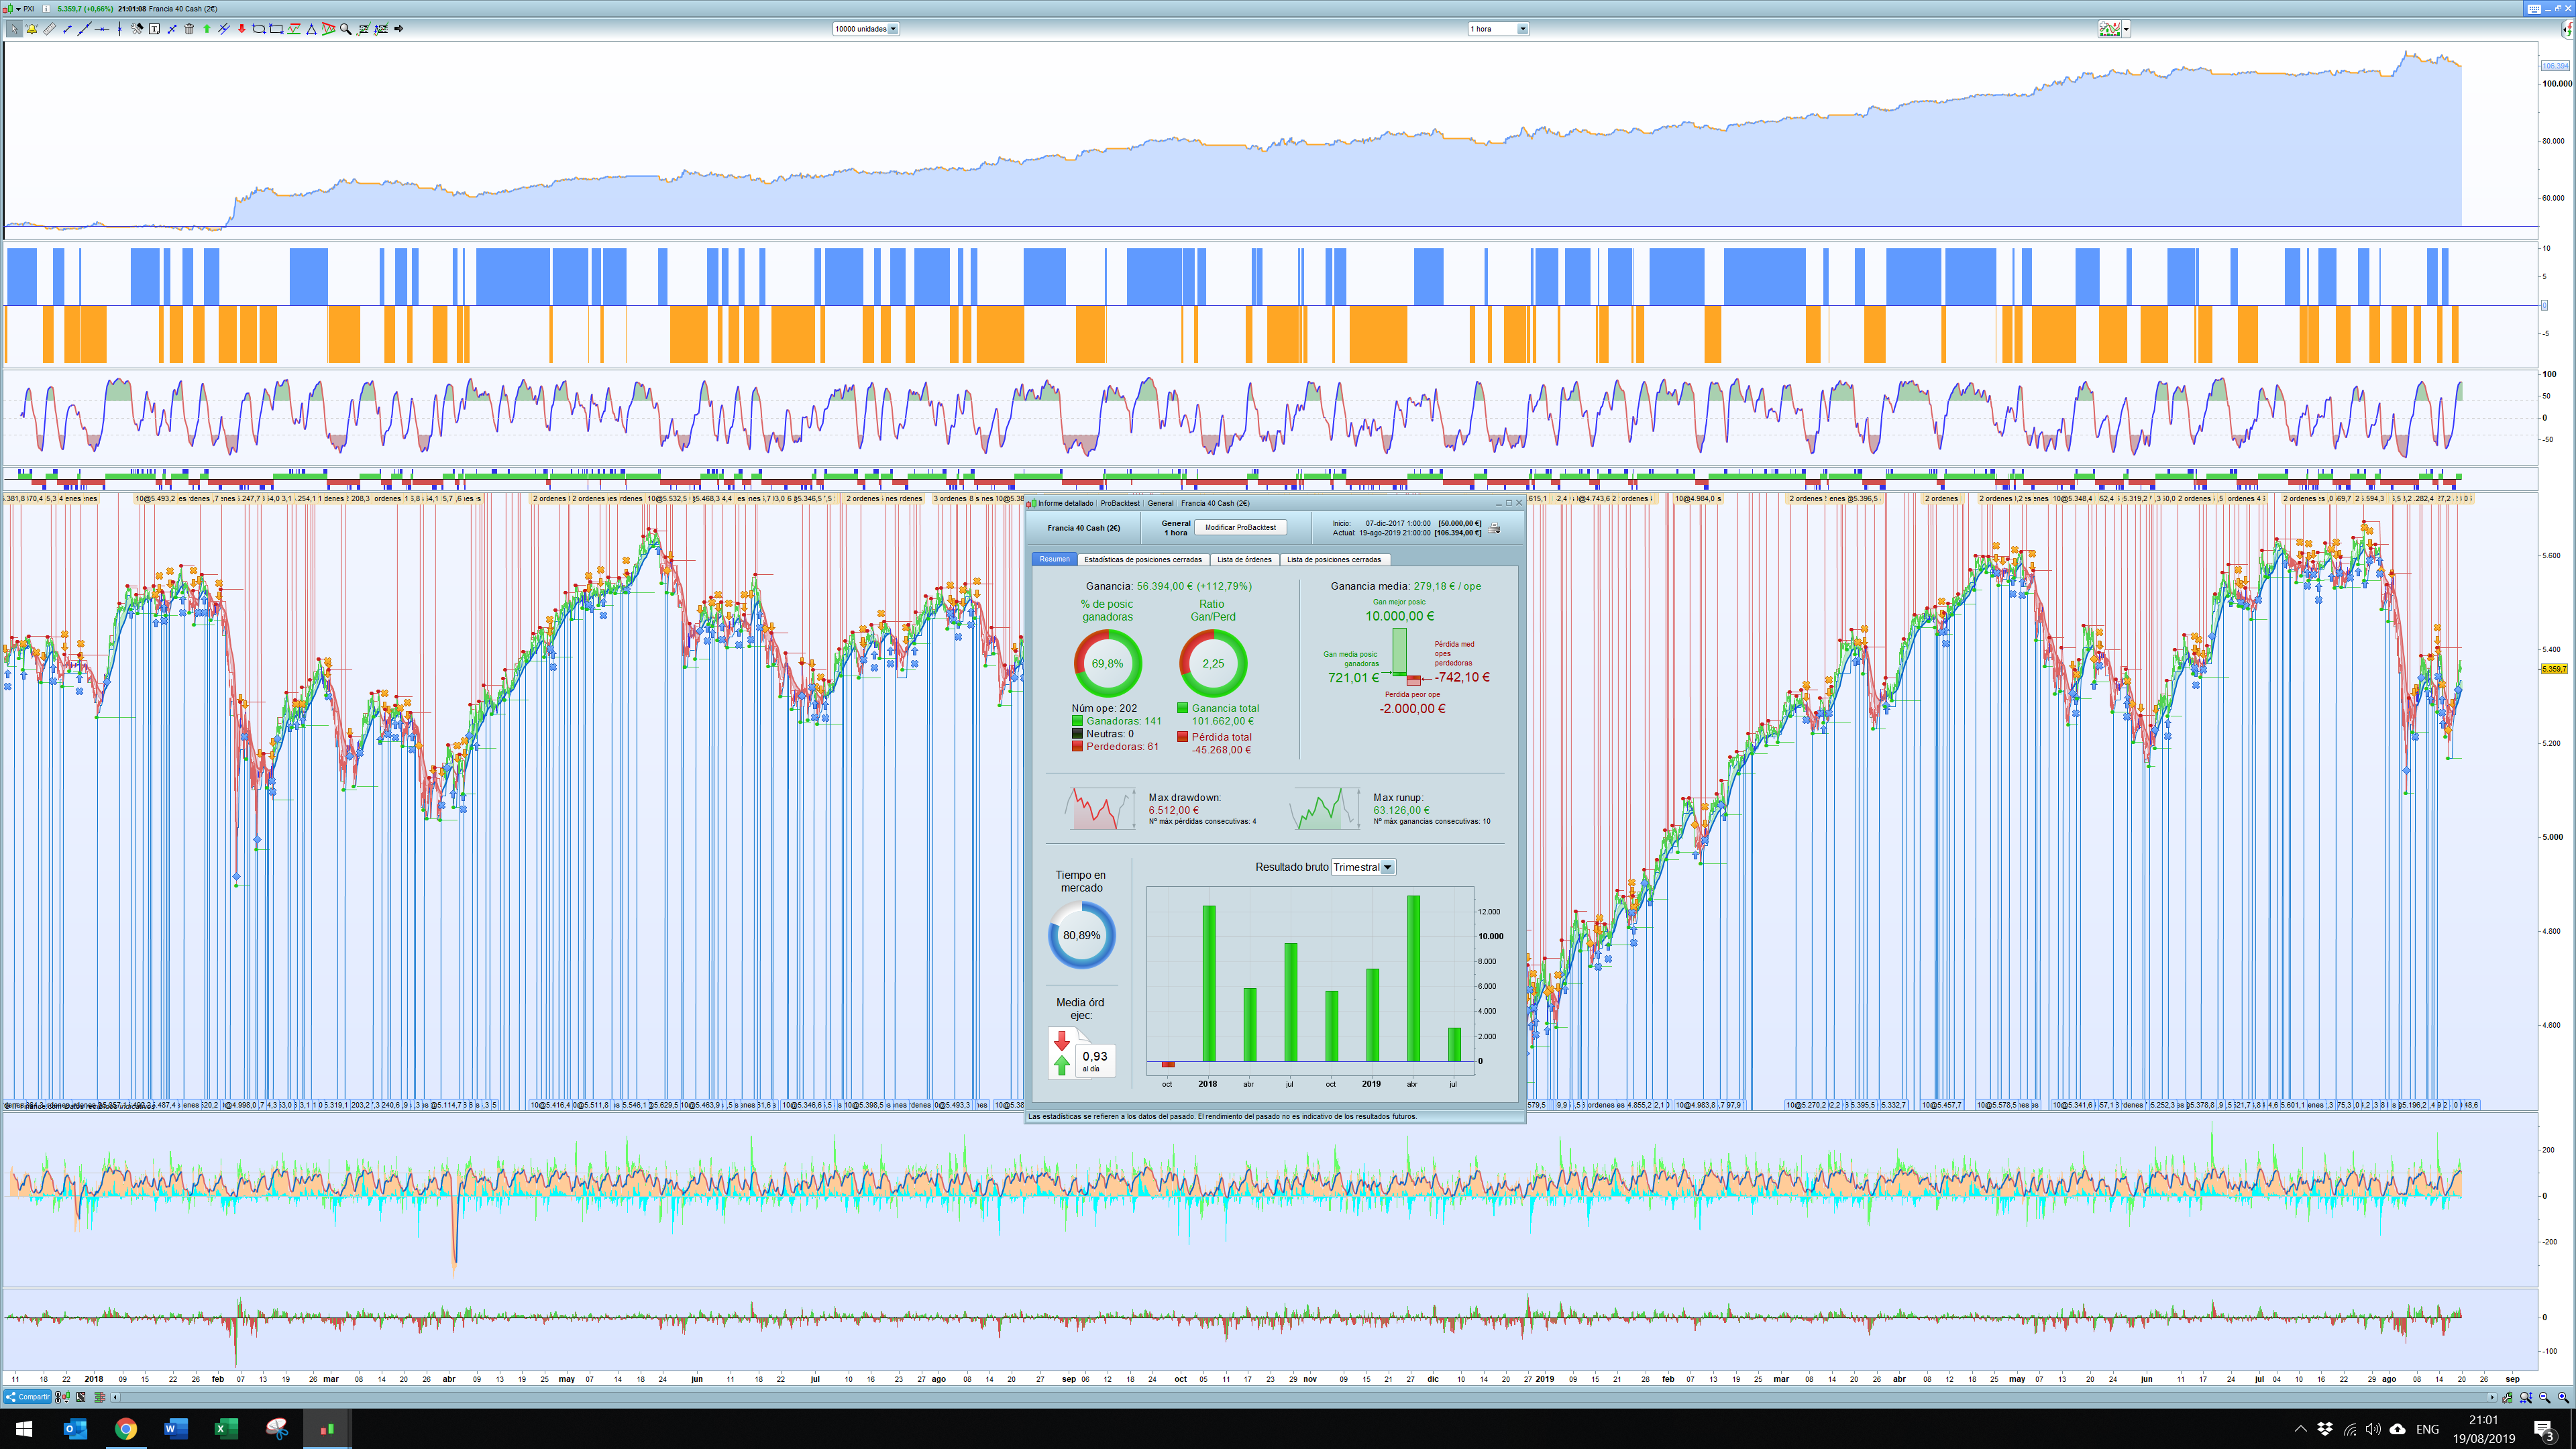Activate the magnifying glass zoom tool
The height and width of the screenshot is (1449, 2576).
coord(346,29)
